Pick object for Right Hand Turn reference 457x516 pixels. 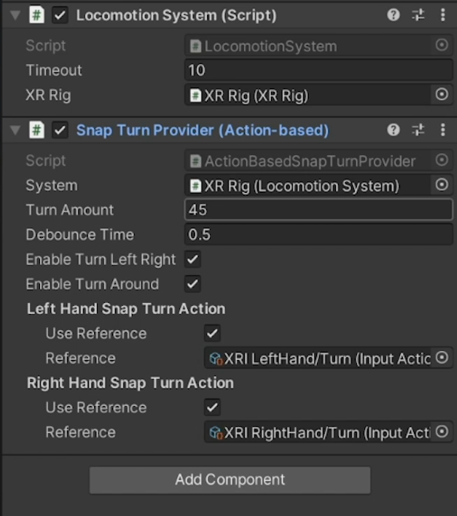coord(442,432)
